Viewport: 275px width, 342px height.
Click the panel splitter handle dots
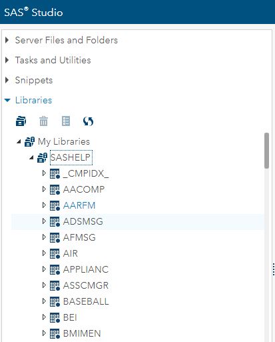pos(274,269)
